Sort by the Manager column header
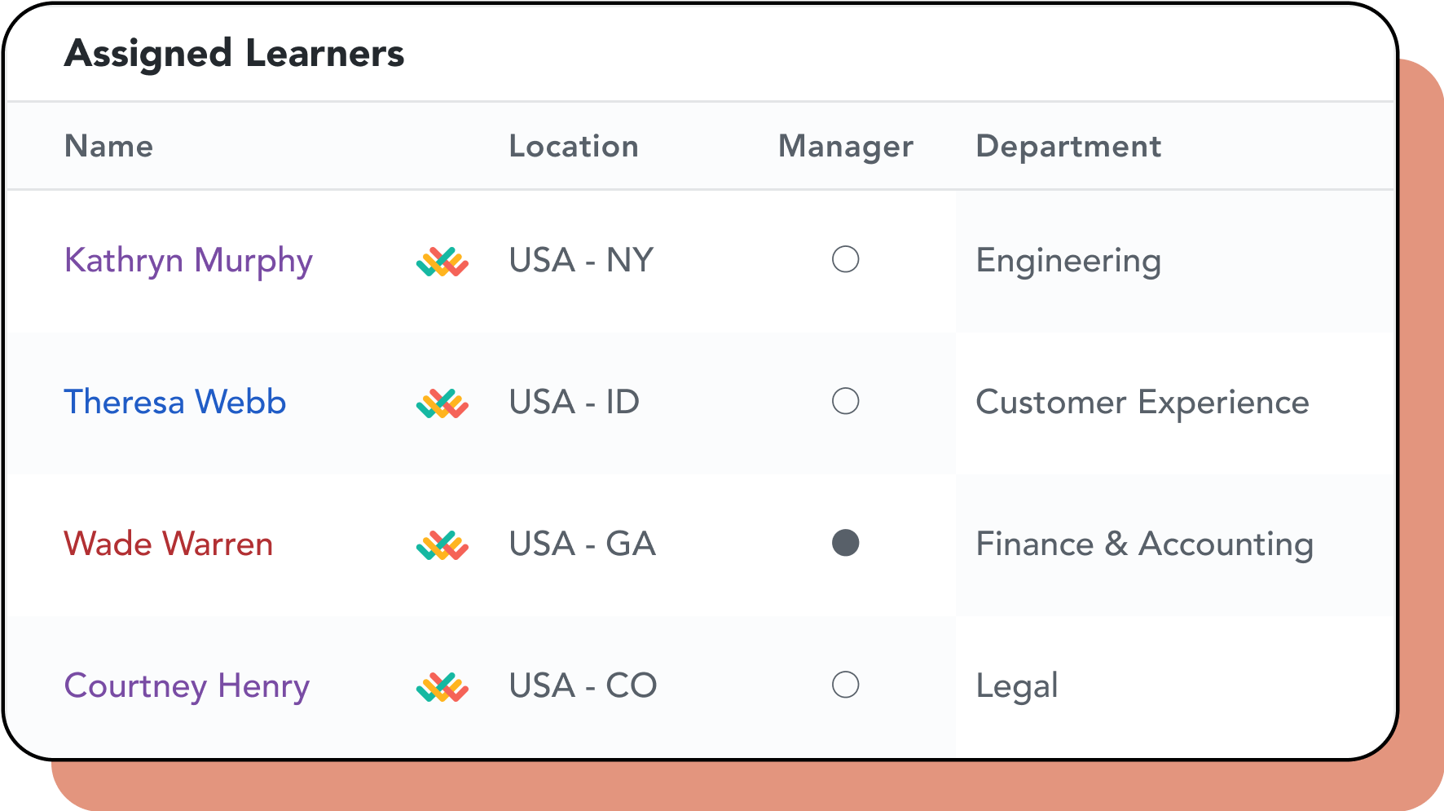This screenshot has width=1444, height=811. (x=846, y=147)
